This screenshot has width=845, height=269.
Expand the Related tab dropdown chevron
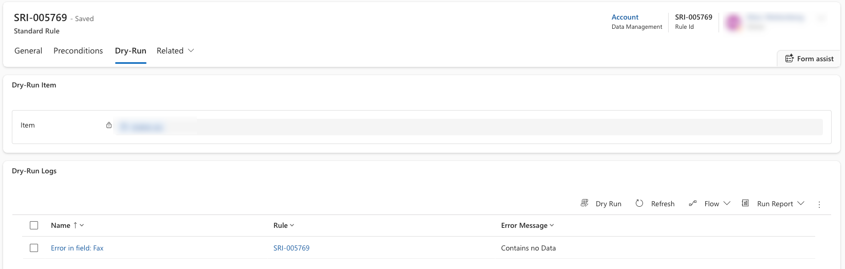191,50
